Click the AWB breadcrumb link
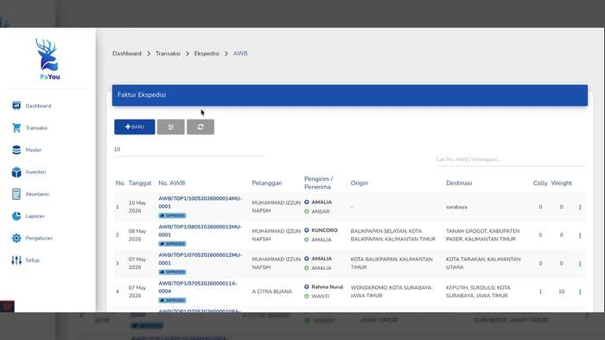605x340 pixels. 240,54
